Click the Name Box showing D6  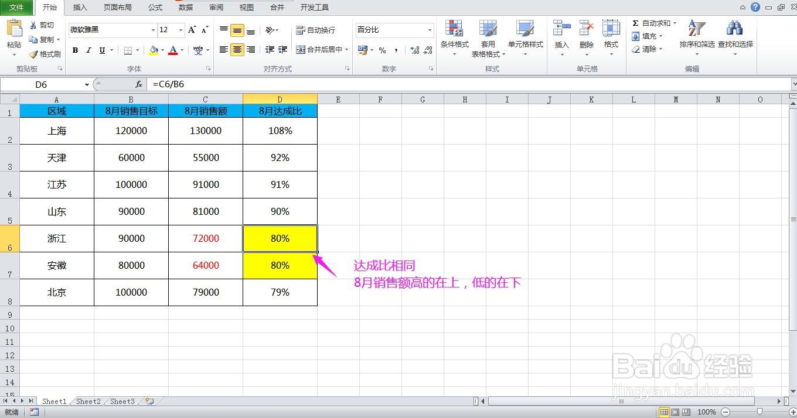point(41,84)
